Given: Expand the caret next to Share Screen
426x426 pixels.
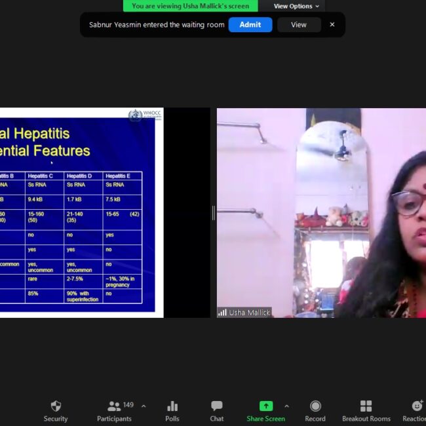Looking at the screenshot, I should (286, 406).
